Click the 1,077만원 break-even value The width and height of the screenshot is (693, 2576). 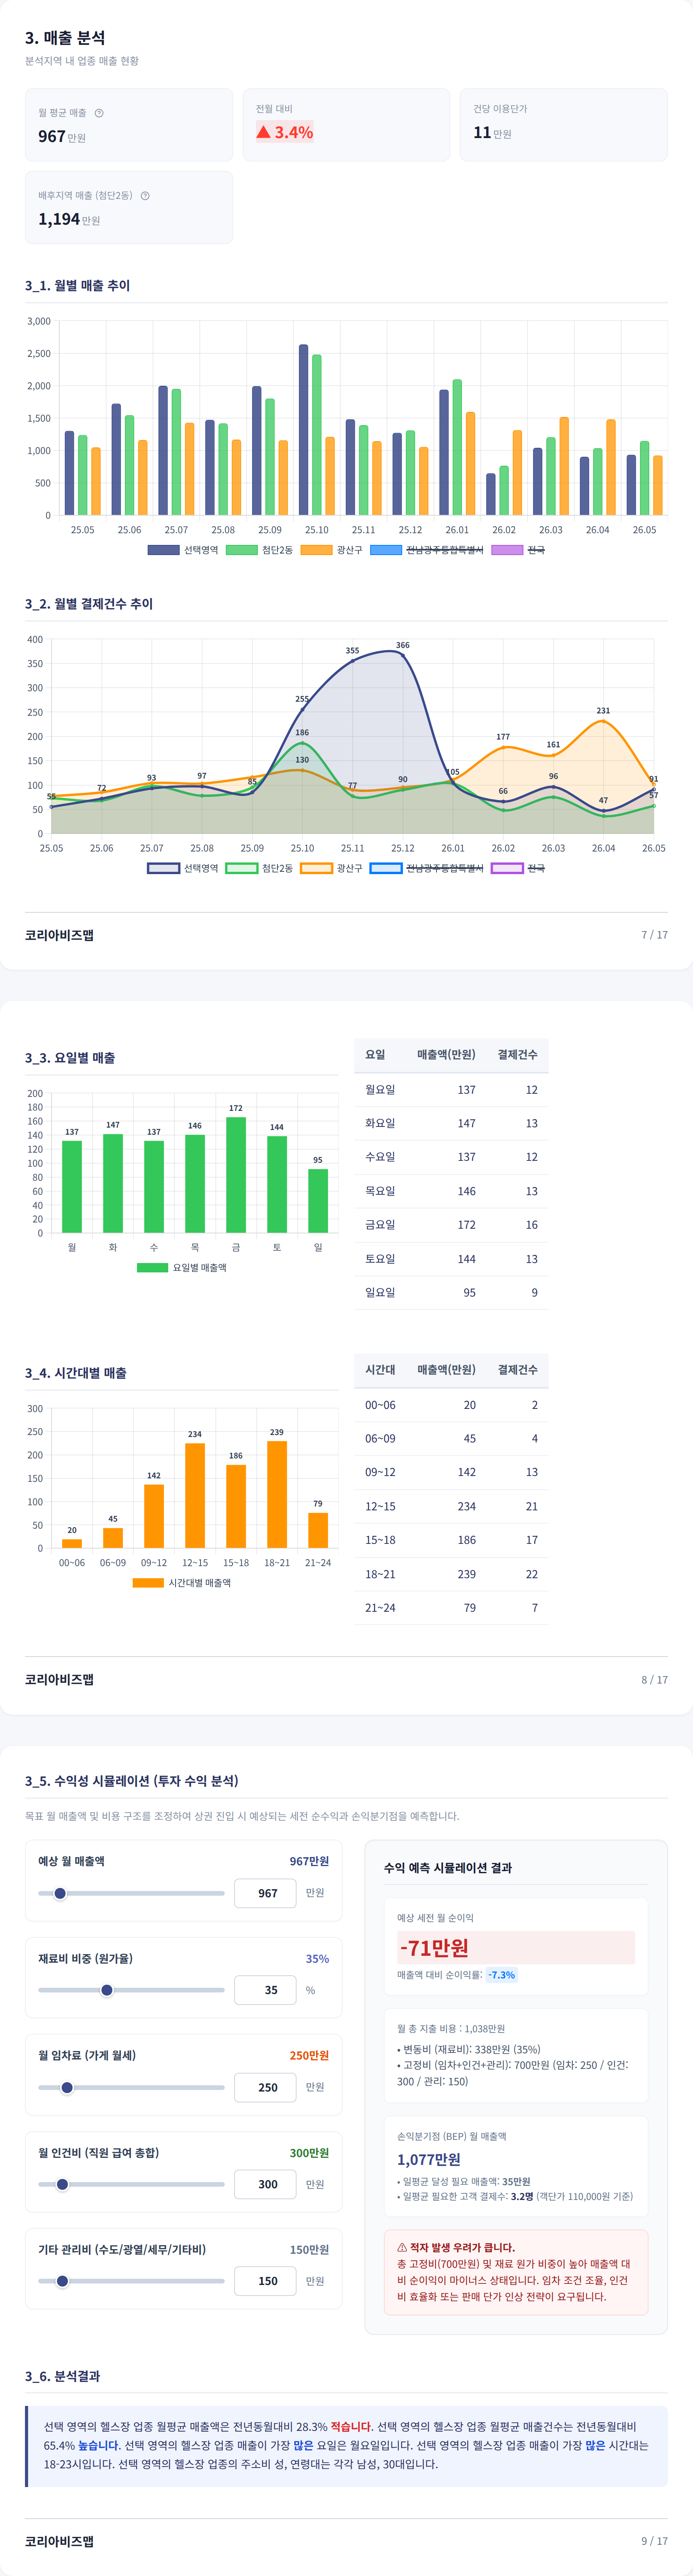429,2159
